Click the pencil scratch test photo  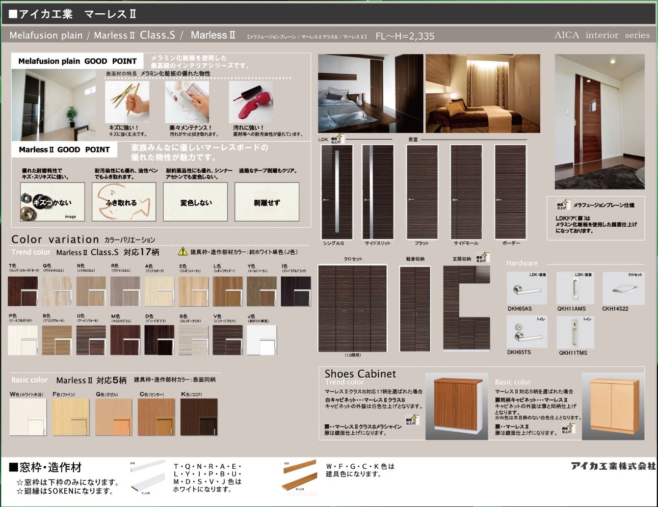click(x=127, y=101)
